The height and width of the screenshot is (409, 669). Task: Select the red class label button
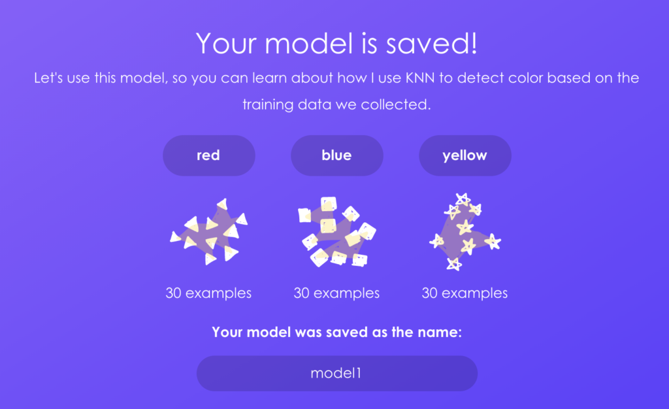point(208,155)
